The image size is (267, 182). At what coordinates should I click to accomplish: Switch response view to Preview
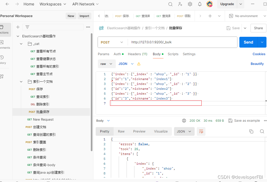(139, 131)
